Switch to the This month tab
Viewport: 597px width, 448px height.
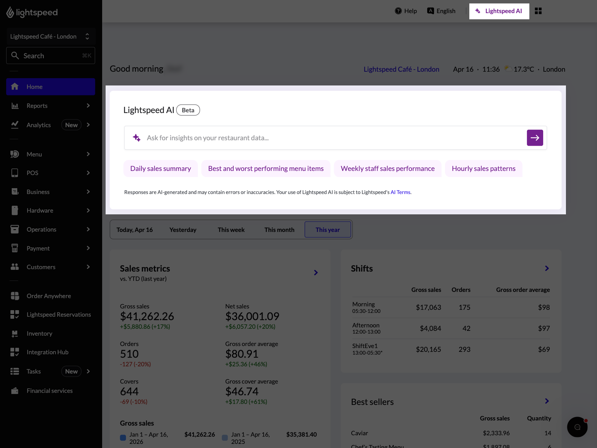(x=279, y=229)
